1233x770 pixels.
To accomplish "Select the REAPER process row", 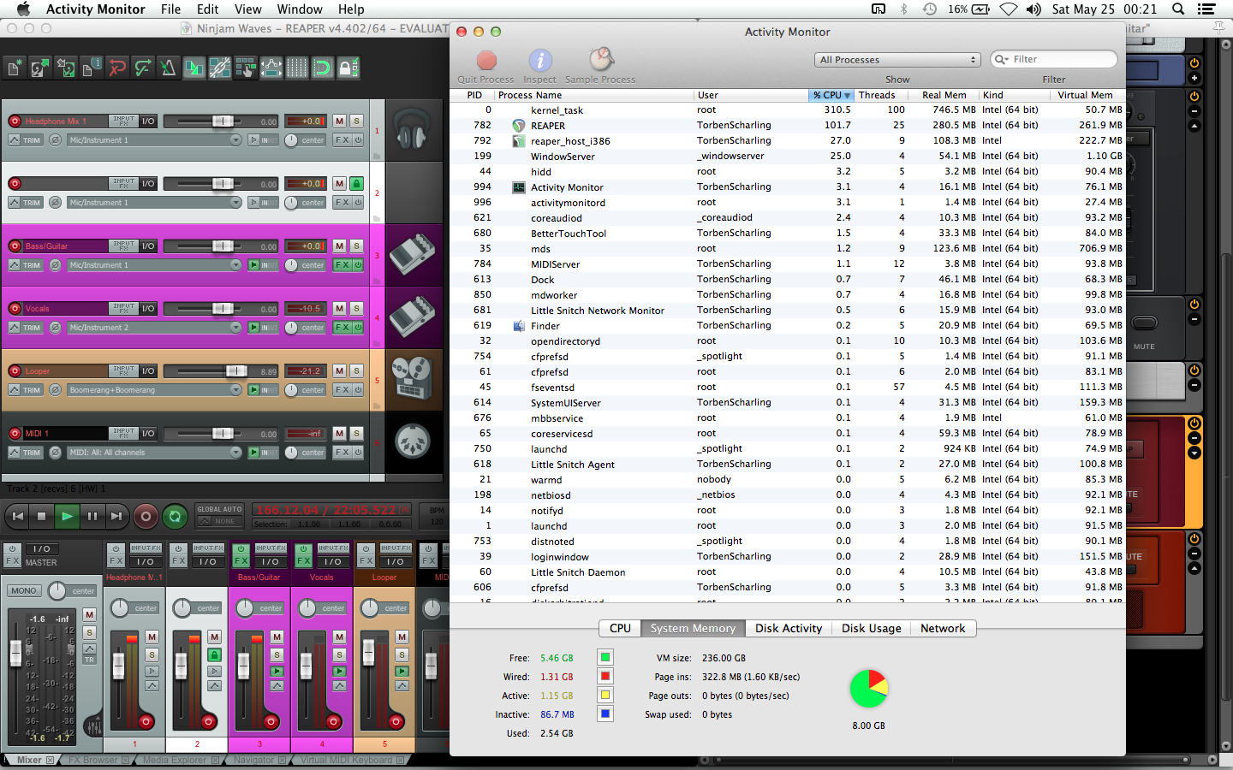I will click(x=788, y=126).
